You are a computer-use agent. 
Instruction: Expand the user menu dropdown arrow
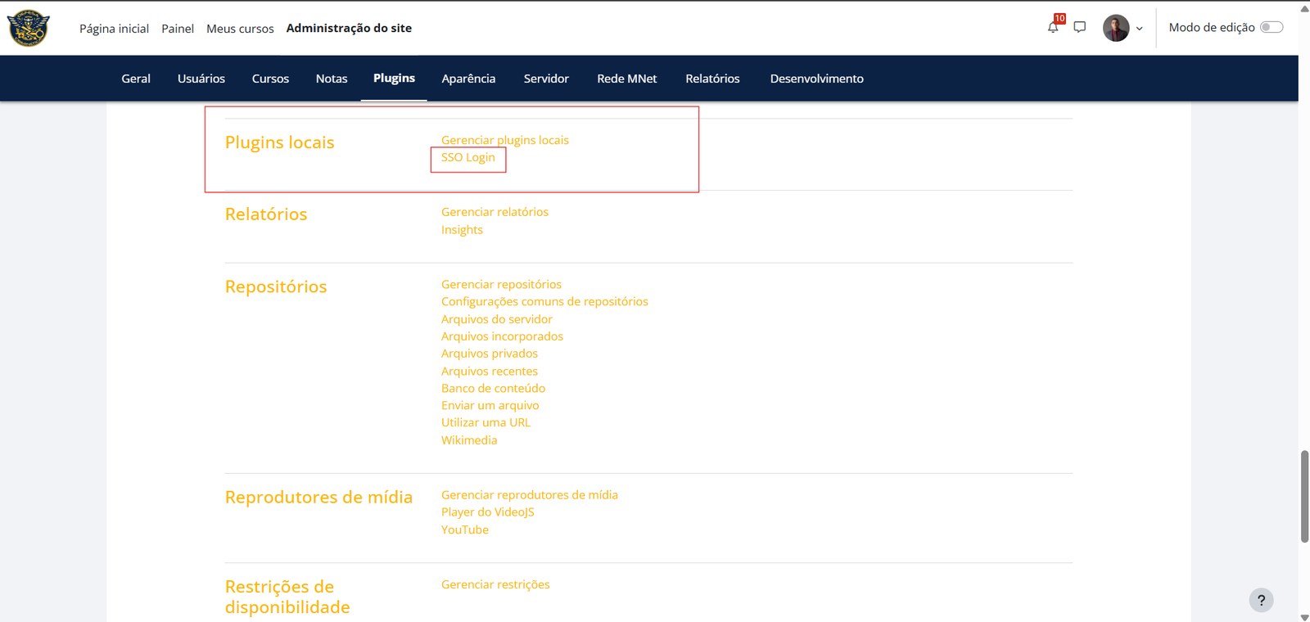click(1139, 29)
